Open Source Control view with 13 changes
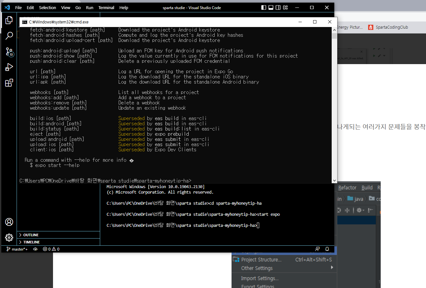Image resolution: width=426 pixels, height=288 pixels. 9,52
